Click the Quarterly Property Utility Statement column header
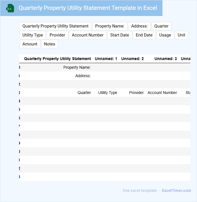The height and width of the screenshot is (202, 197). [x=58, y=59]
